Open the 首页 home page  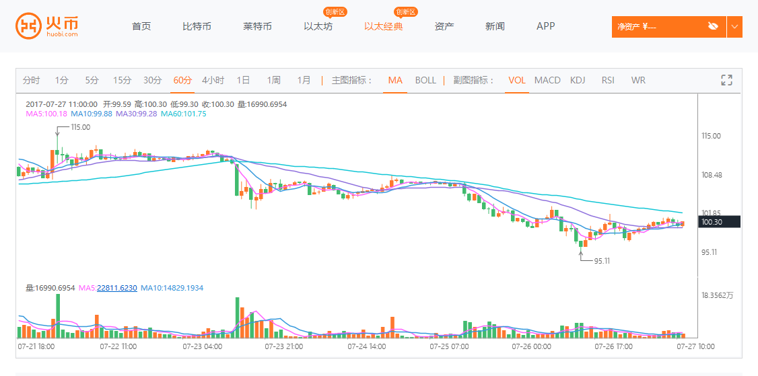coord(141,26)
